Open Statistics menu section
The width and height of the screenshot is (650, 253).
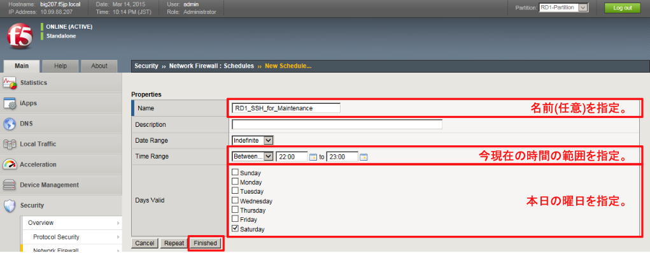(x=61, y=83)
